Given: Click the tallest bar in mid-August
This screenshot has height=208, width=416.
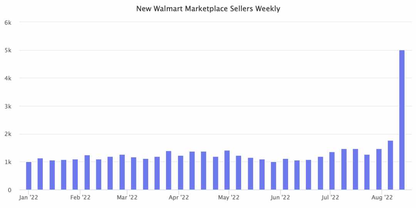Looking at the screenshot, I should [x=402, y=120].
